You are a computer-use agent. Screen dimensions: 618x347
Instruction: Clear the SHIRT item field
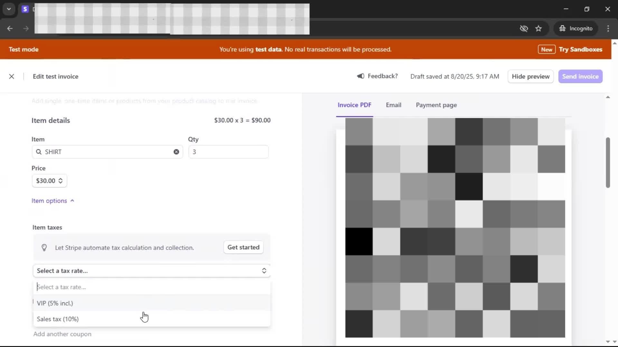[x=176, y=152]
